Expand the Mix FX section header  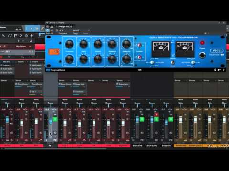6,62
